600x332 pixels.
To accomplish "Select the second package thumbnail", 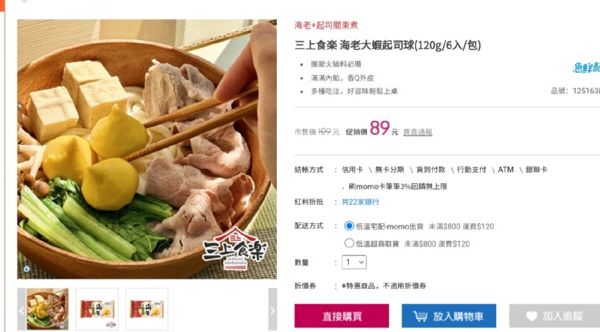I will point(97,309).
